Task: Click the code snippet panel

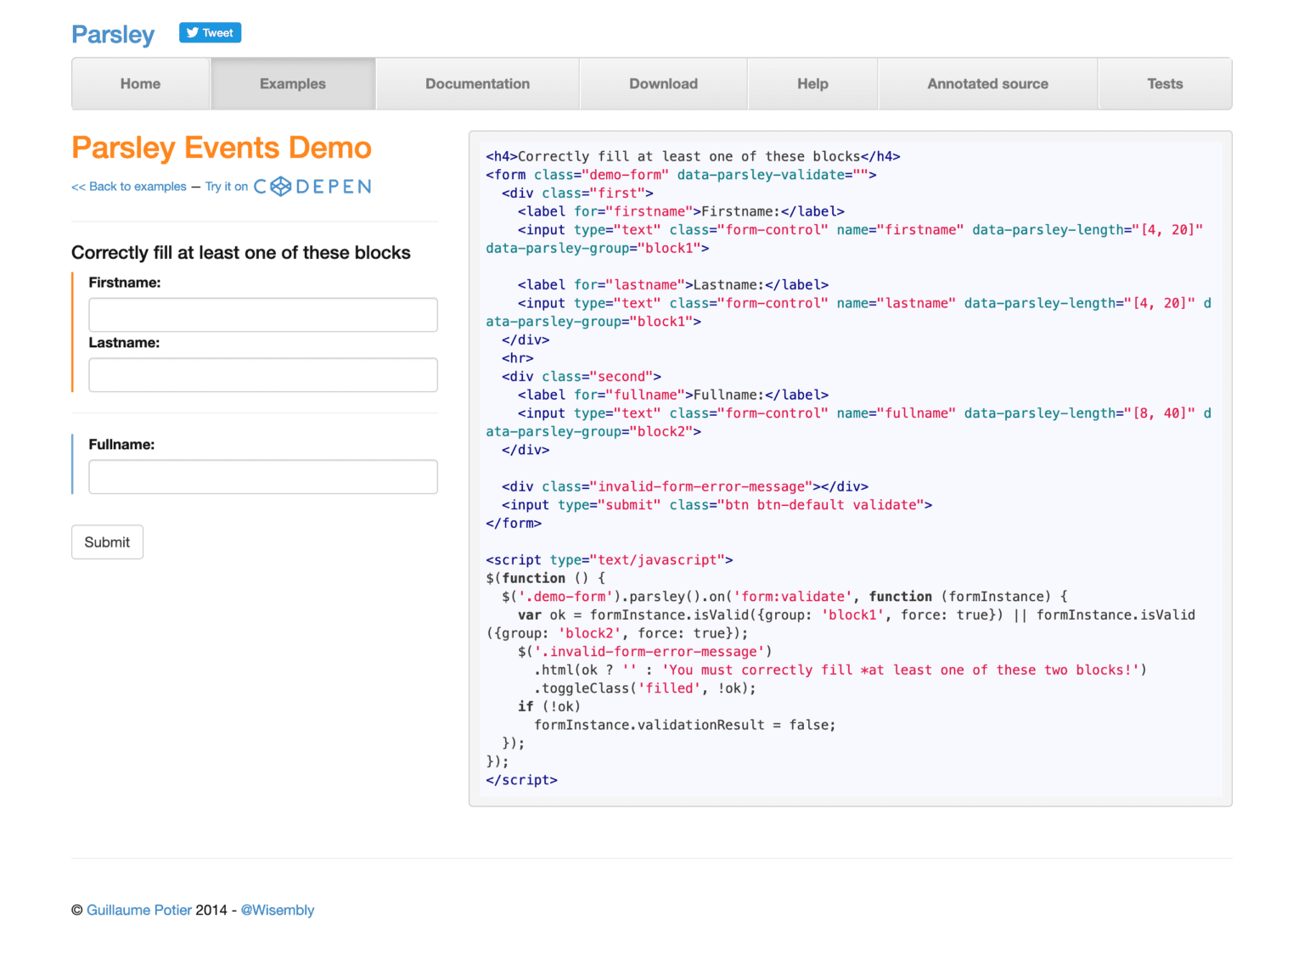Action: click(x=849, y=467)
